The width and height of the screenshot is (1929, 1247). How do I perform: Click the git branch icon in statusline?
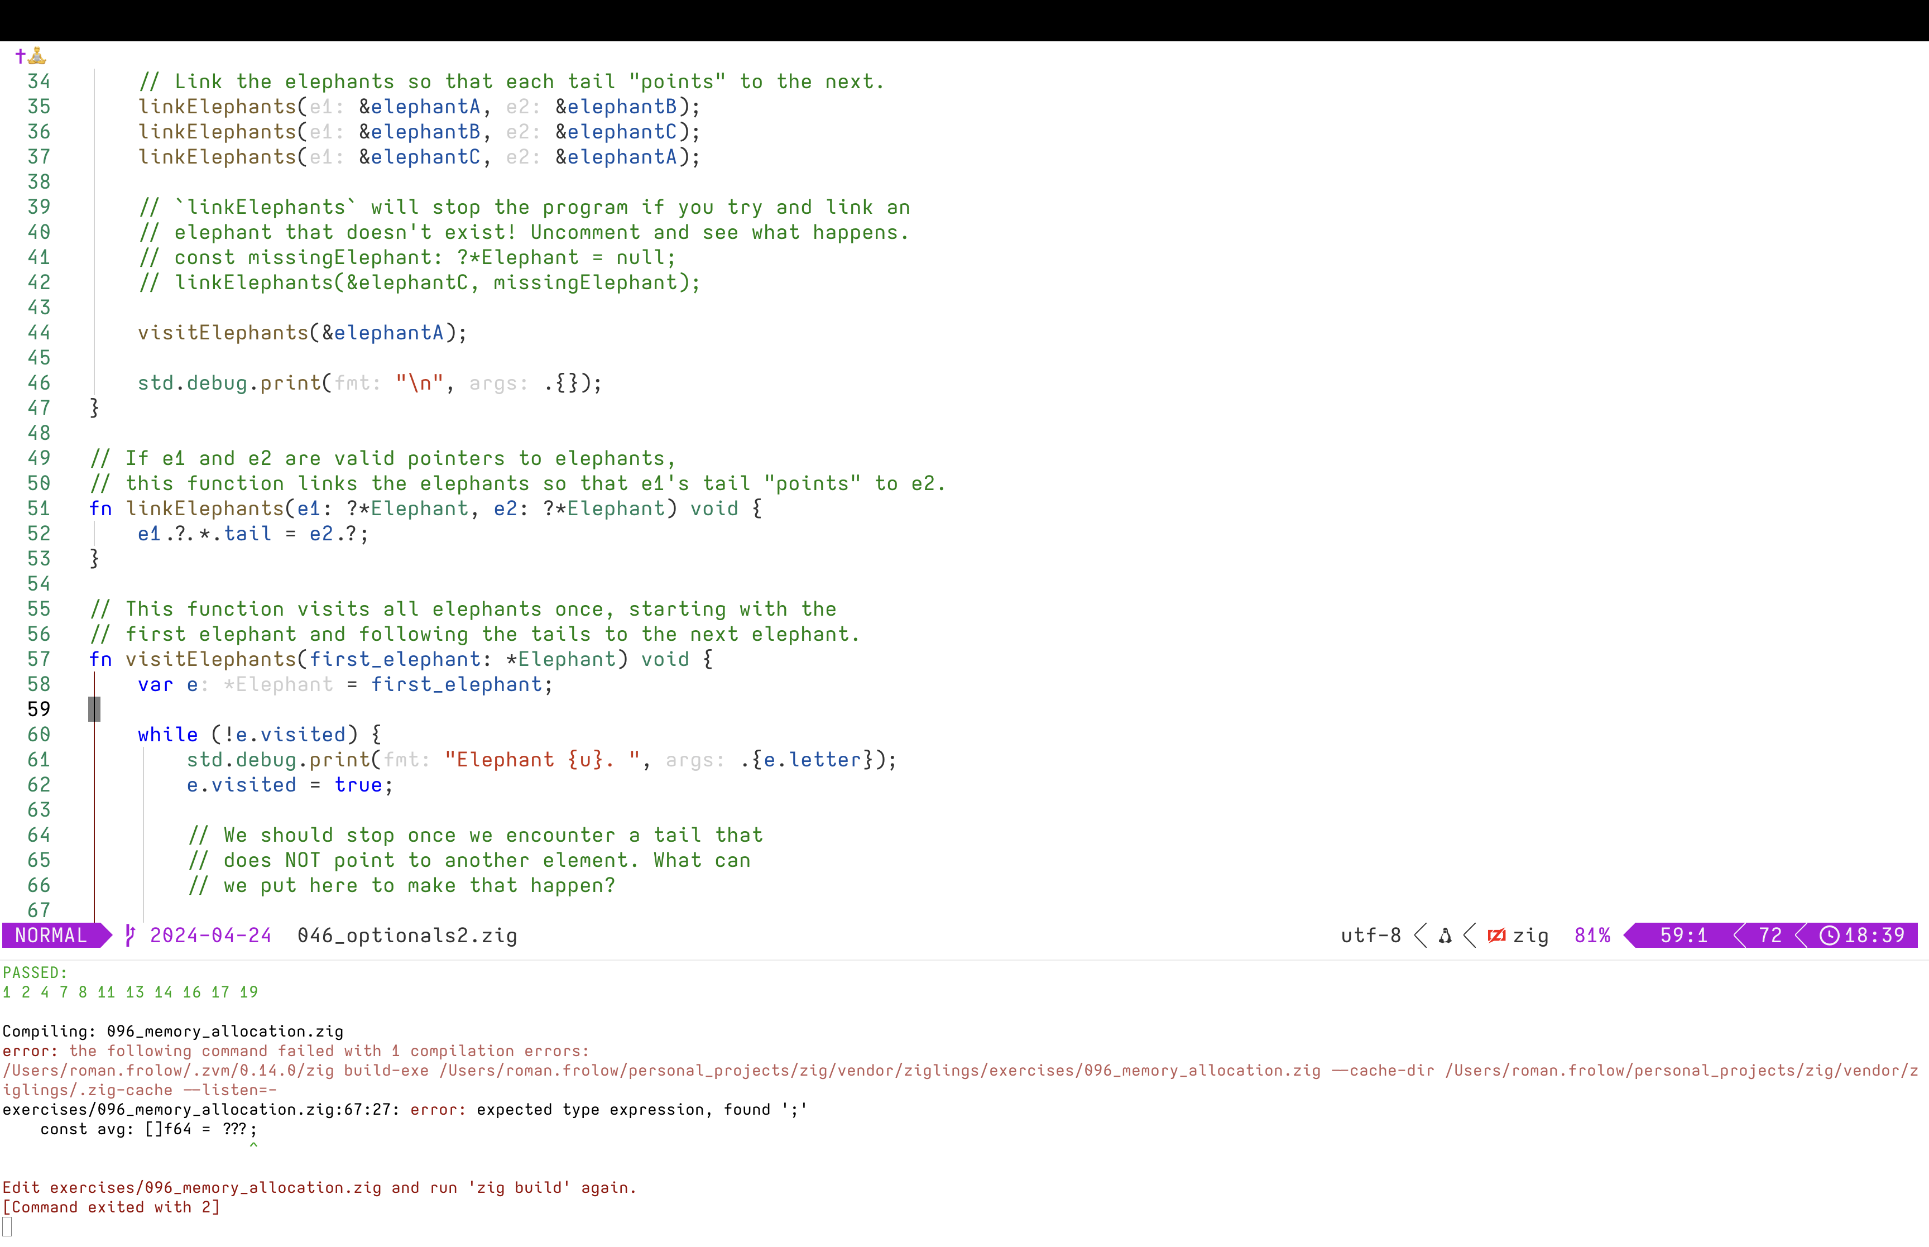coord(129,936)
